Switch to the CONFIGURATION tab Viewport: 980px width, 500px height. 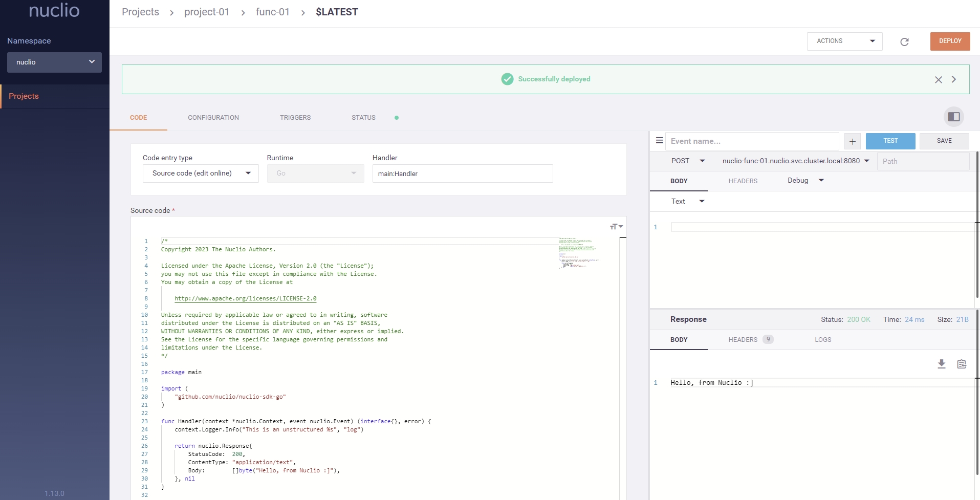point(213,118)
